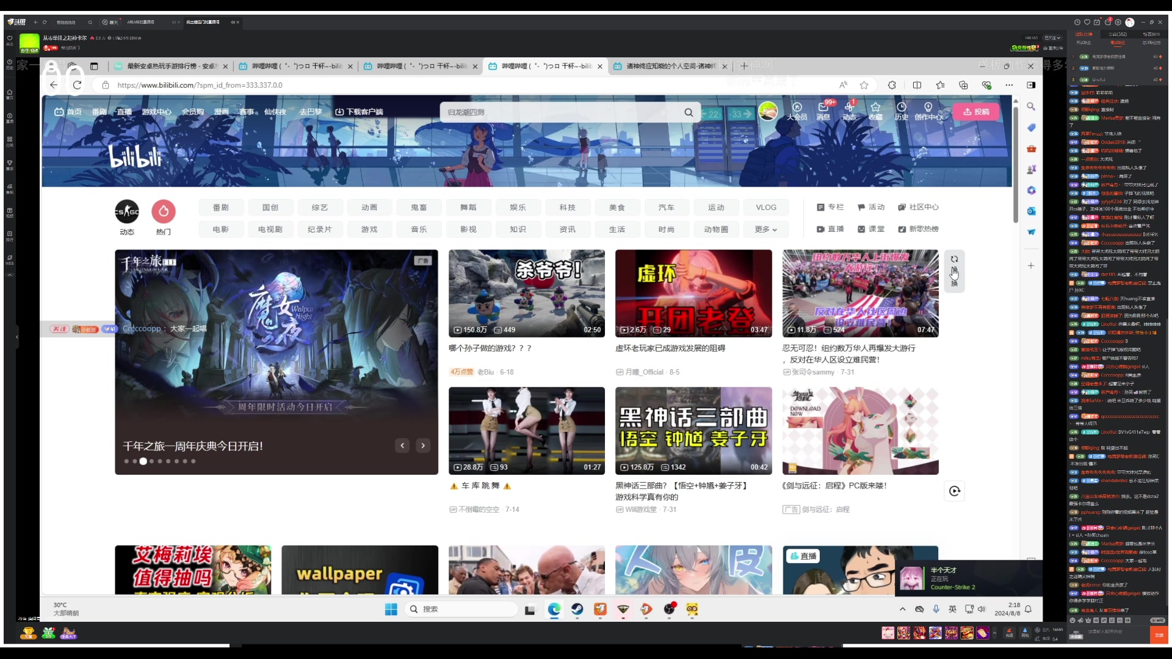Open the Edge extensions puzzle icon
Viewport: 1172px width, 659px height.
point(892,85)
